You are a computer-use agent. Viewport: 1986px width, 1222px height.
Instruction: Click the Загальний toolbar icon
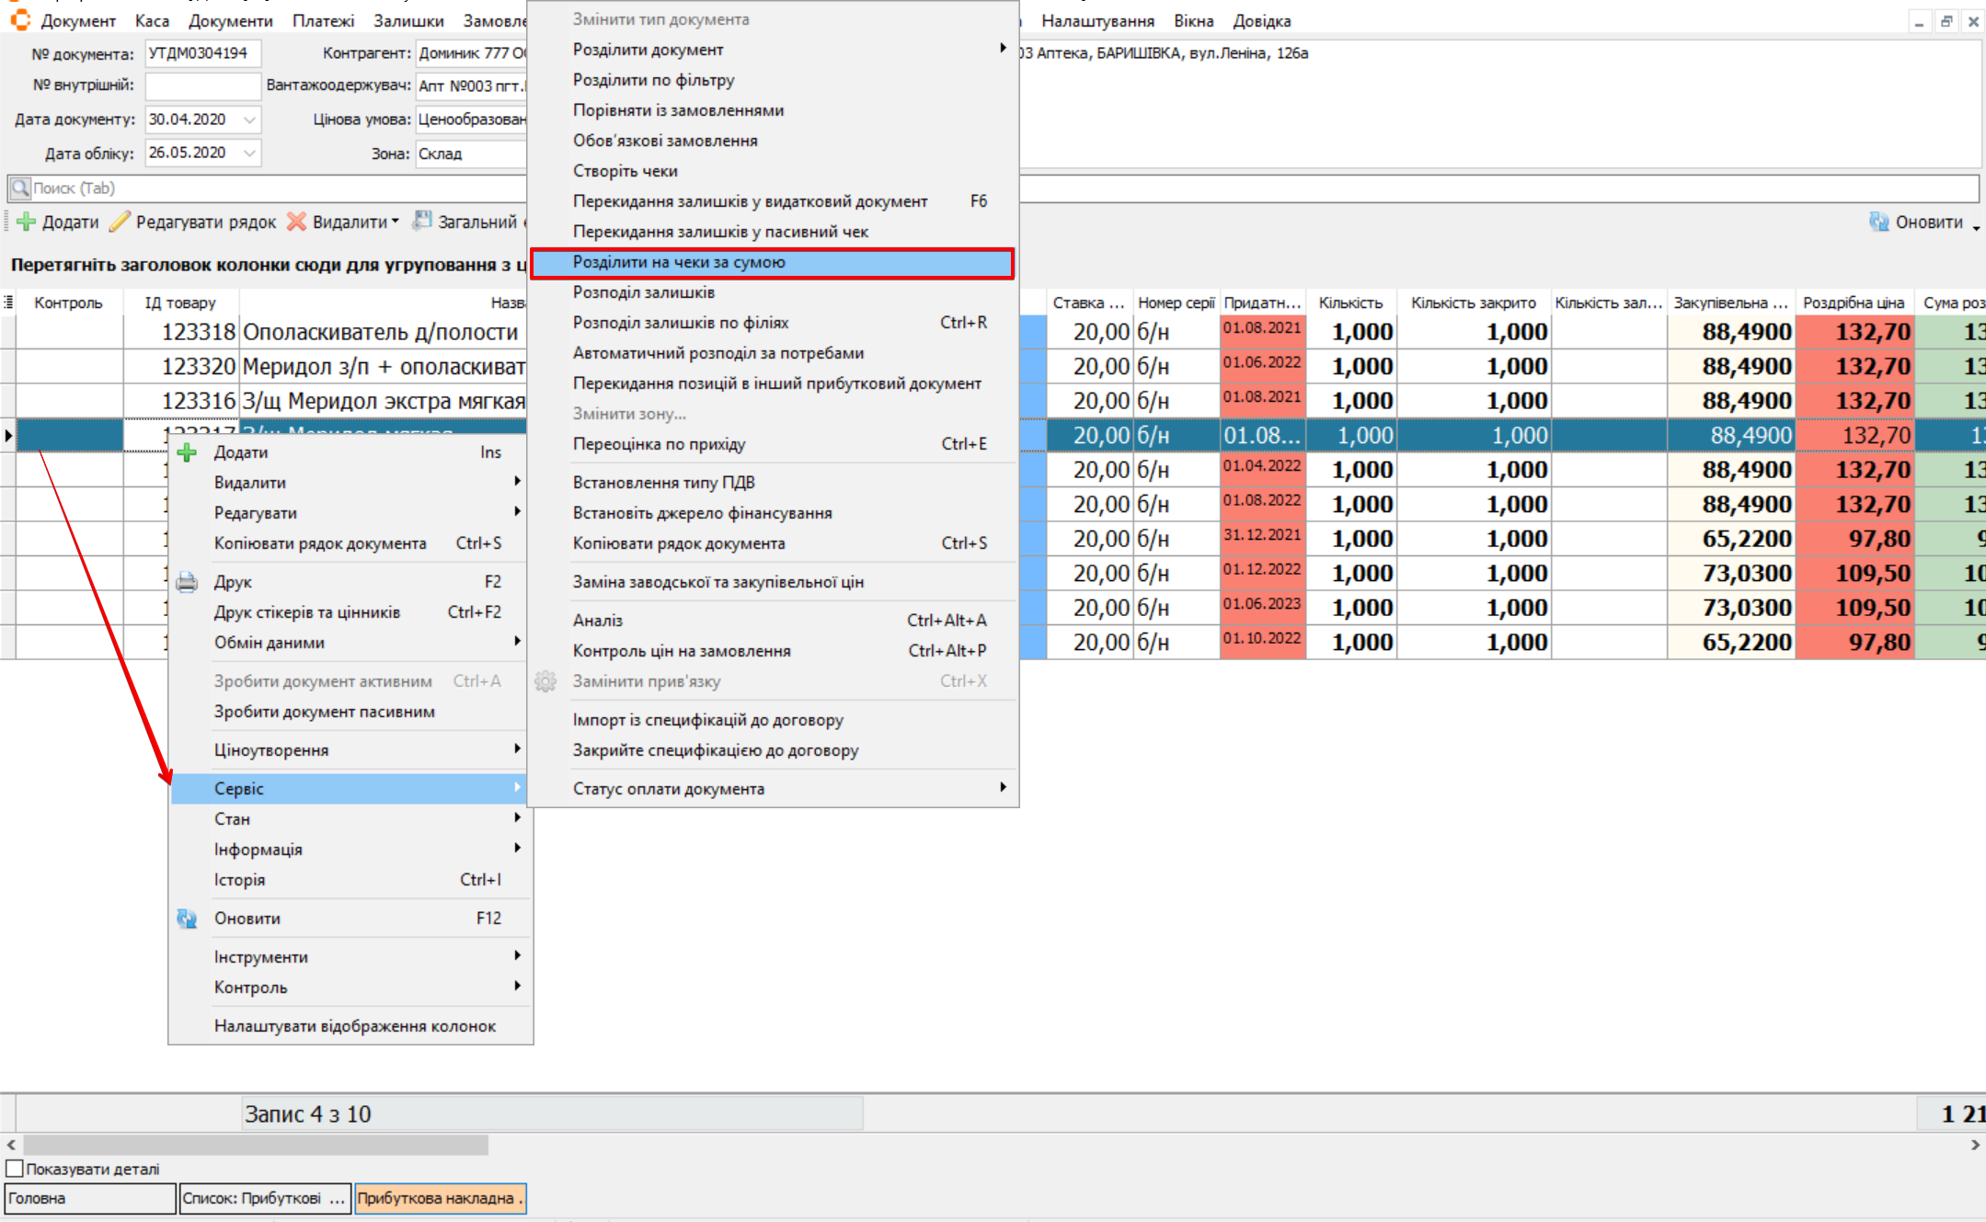422,222
